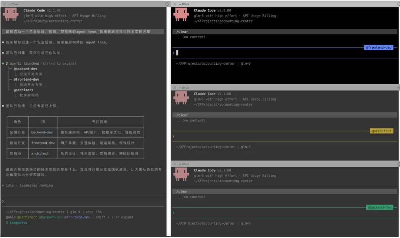The height and width of the screenshot is (238, 400).
Task: Click the 'shift + ↓ to expand' hint
Action: click(114, 217)
